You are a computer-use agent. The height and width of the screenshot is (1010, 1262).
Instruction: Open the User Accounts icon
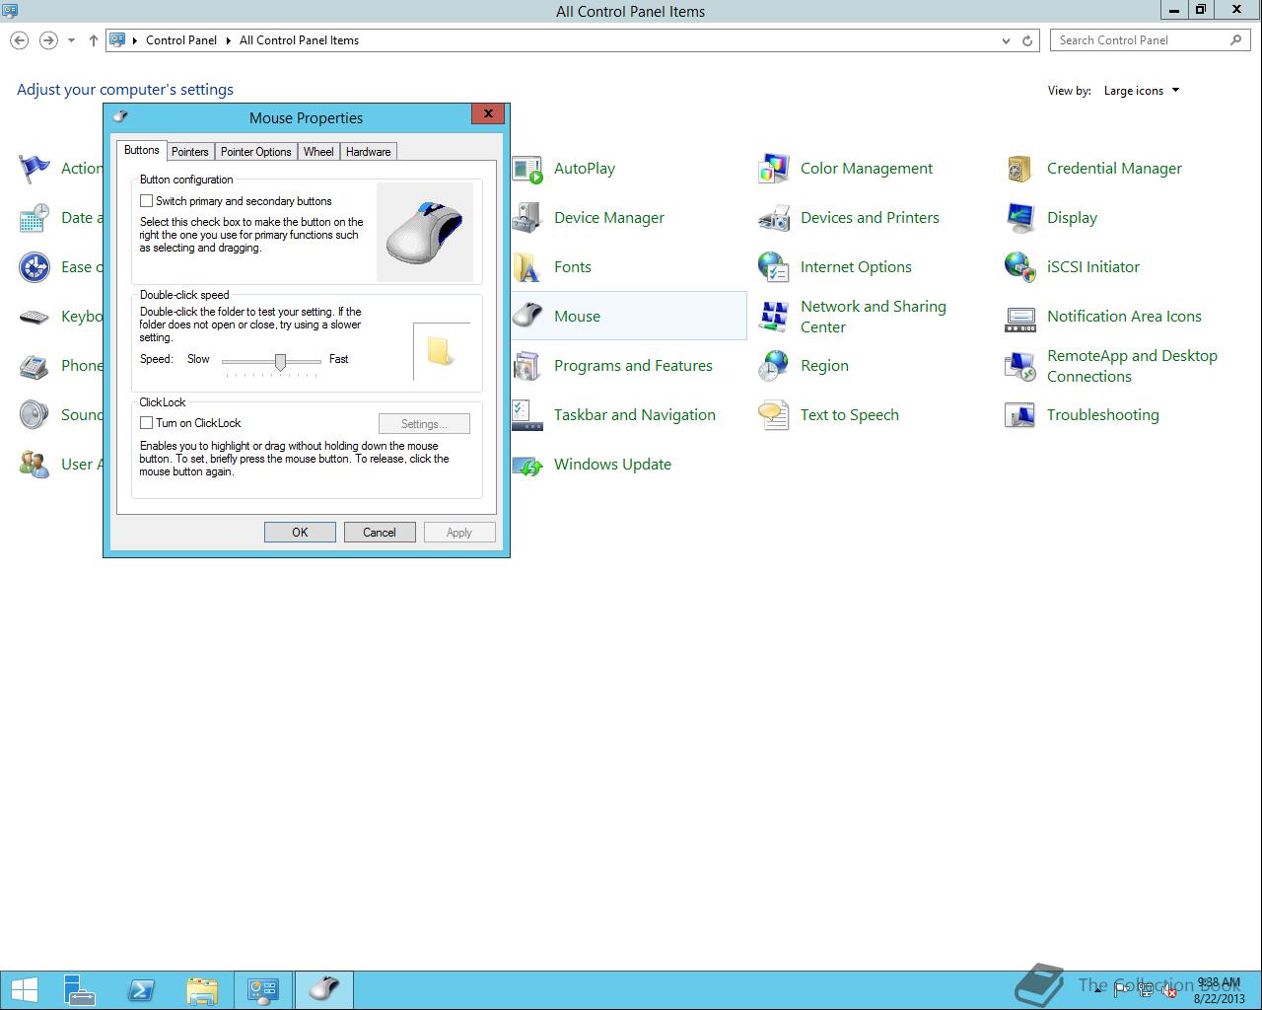35,465
